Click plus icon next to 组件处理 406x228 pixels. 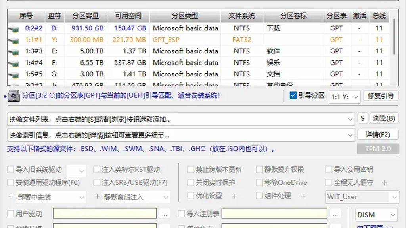pyautogui.click(x=303, y=196)
